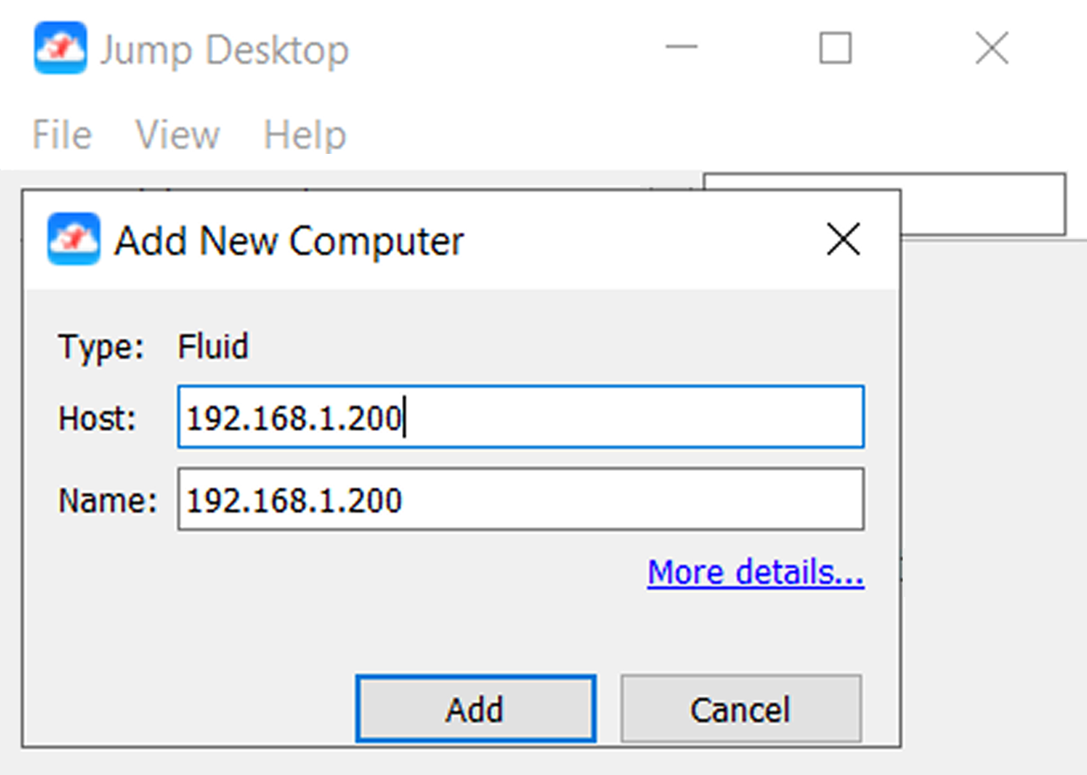Viewport: 1087px width, 775px height.
Task: Click the Add button
Action: point(476,709)
